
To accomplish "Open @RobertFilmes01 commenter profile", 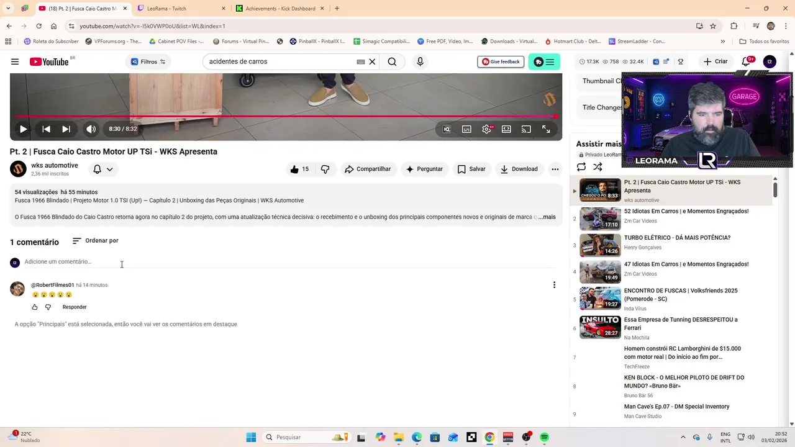I will click(53, 285).
